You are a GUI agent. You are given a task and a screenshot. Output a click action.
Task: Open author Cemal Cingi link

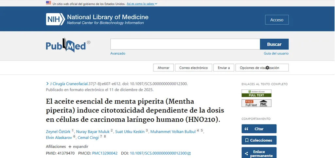coord(88,138)
